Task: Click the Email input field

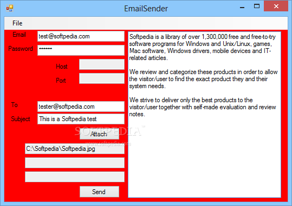Action: pos(81,36)
